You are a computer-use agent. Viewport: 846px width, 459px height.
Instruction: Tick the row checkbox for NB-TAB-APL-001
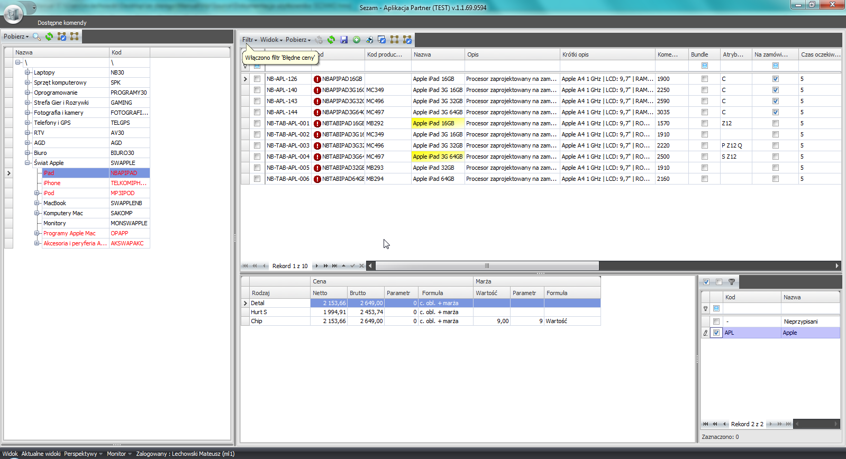coord(257,123)
